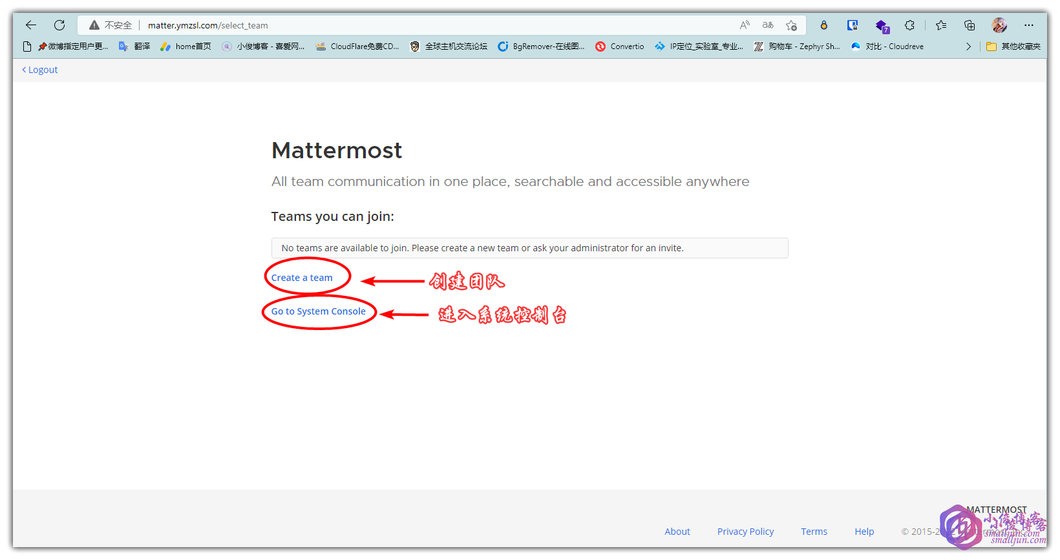Open the not-secure warning icon in address bar
The height and width of the screenshot is (560, 1060).
94,25
